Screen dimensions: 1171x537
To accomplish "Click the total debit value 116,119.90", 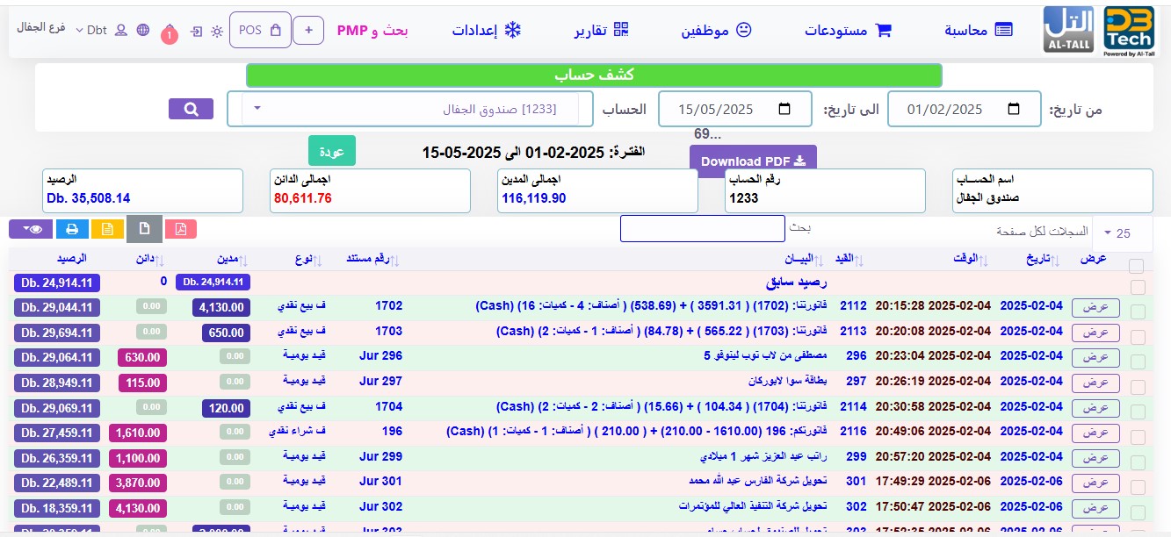I will (534, 198).
